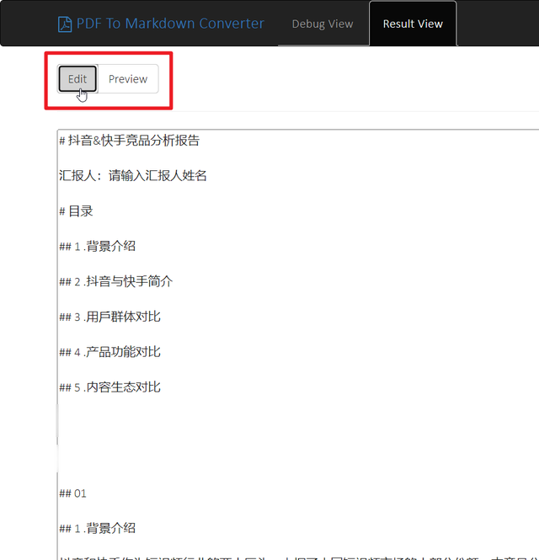Click the '## 5 .内容生态对比' line
The width and height of the screenshot is (539, 560).
point(110,387)
